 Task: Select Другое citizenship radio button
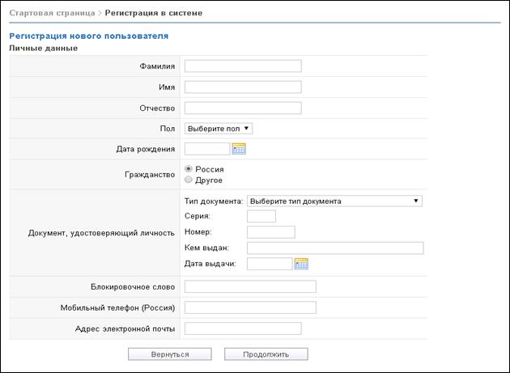(189, 180)
